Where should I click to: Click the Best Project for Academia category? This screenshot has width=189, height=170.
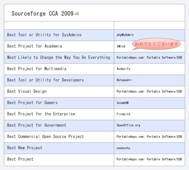[x=34, y=46]
